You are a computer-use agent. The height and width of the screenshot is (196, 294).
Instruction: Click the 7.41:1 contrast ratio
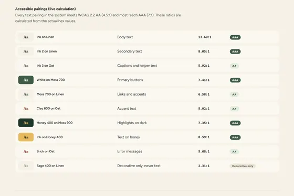point(204,80)
